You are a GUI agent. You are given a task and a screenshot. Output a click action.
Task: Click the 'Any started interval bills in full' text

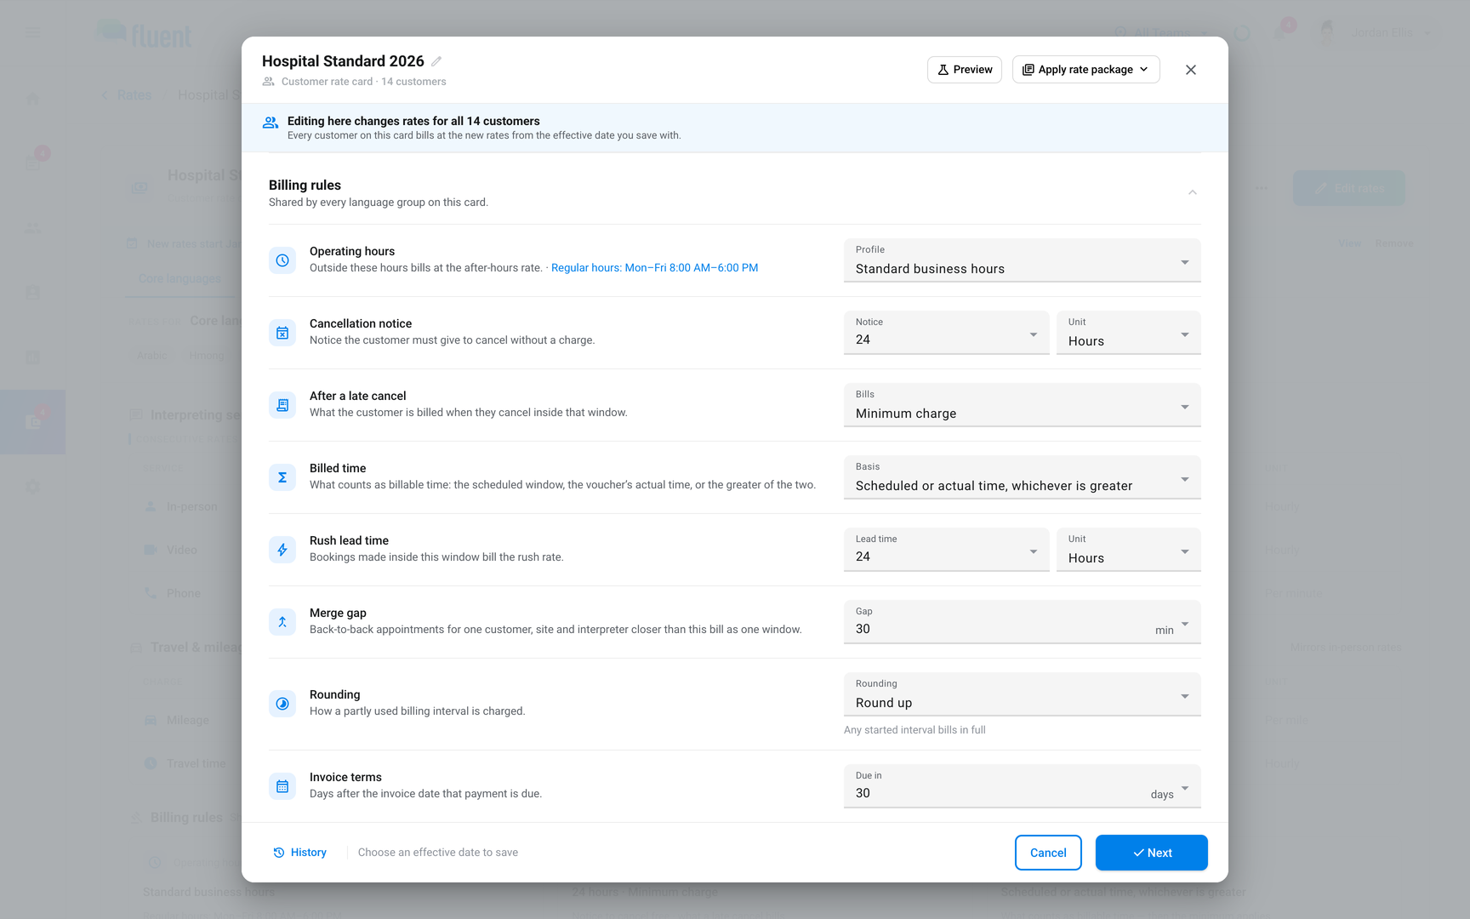(x=914, y=730)
